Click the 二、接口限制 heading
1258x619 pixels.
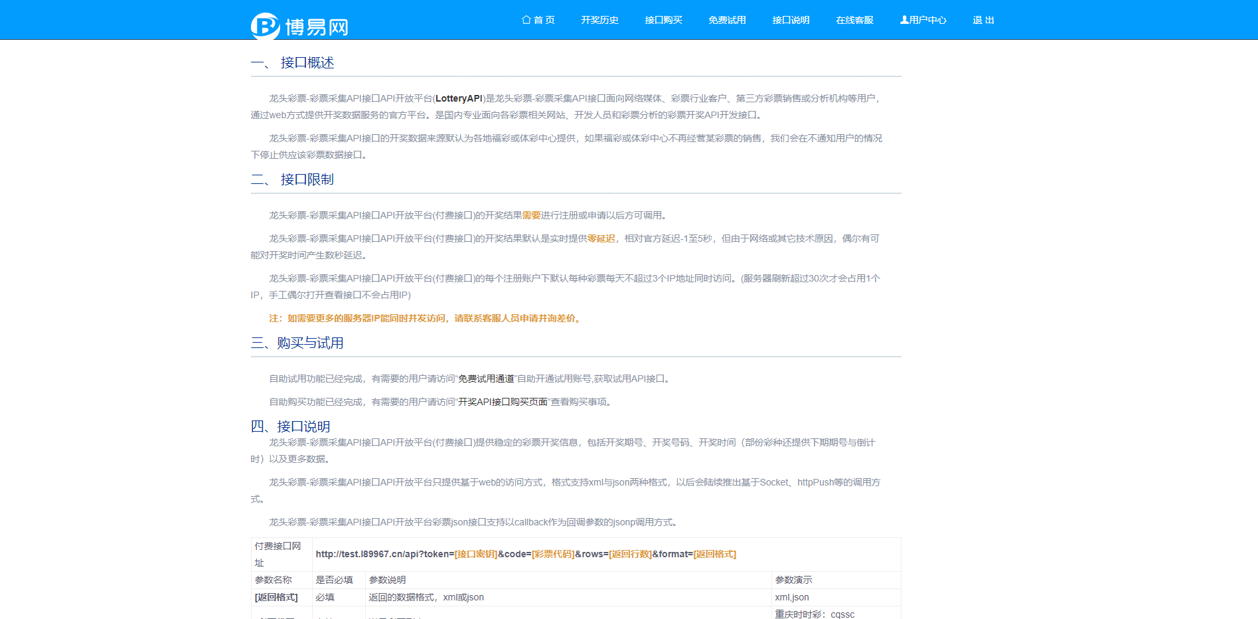(x=292, y=179)
